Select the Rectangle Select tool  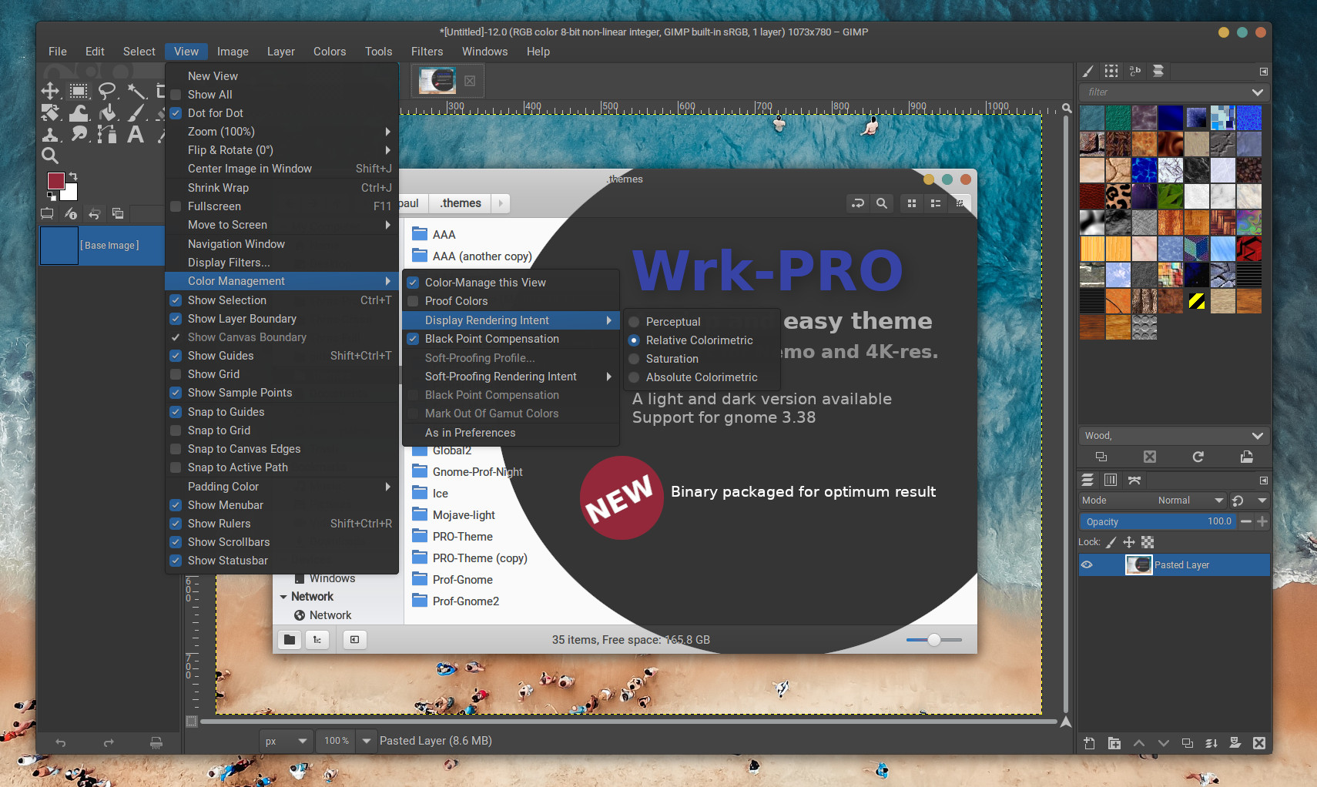coord(79,92)
